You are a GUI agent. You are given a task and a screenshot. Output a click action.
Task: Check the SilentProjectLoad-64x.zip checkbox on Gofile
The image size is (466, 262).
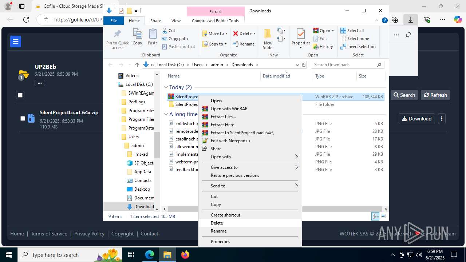23,119
